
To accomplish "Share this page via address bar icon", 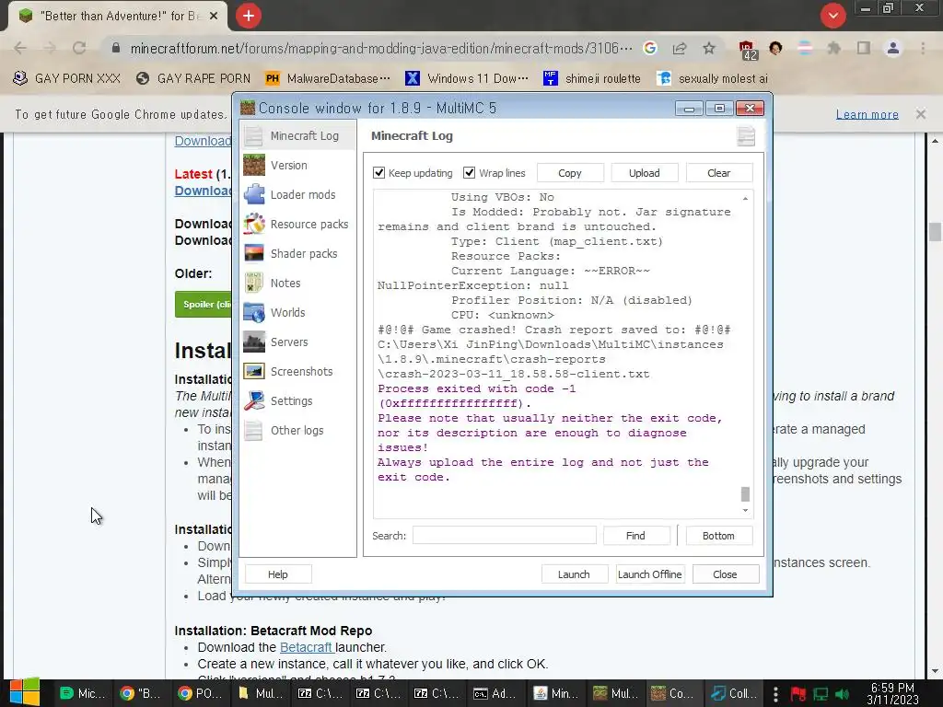I will click(680, 48).
